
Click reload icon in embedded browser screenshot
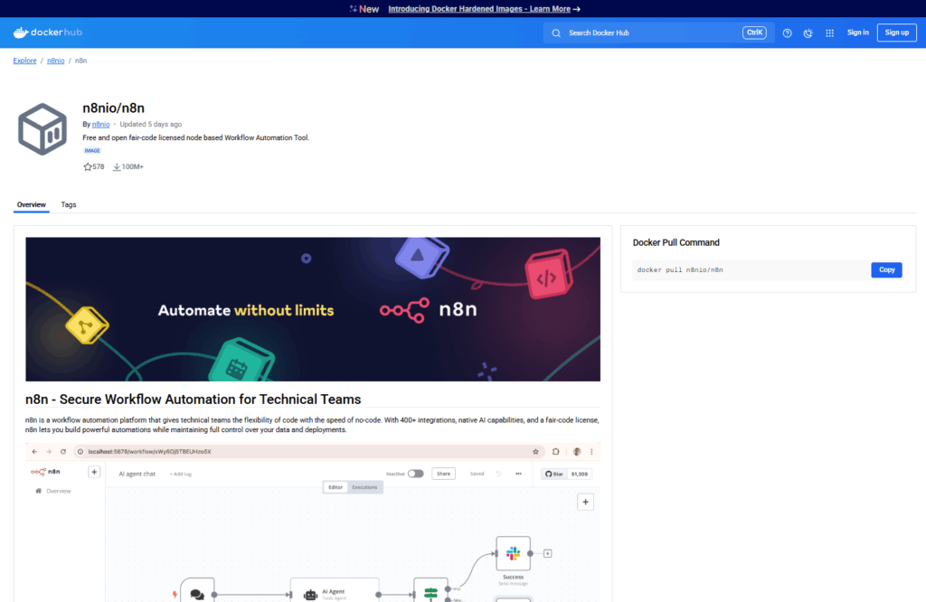[x=63, y=452]
